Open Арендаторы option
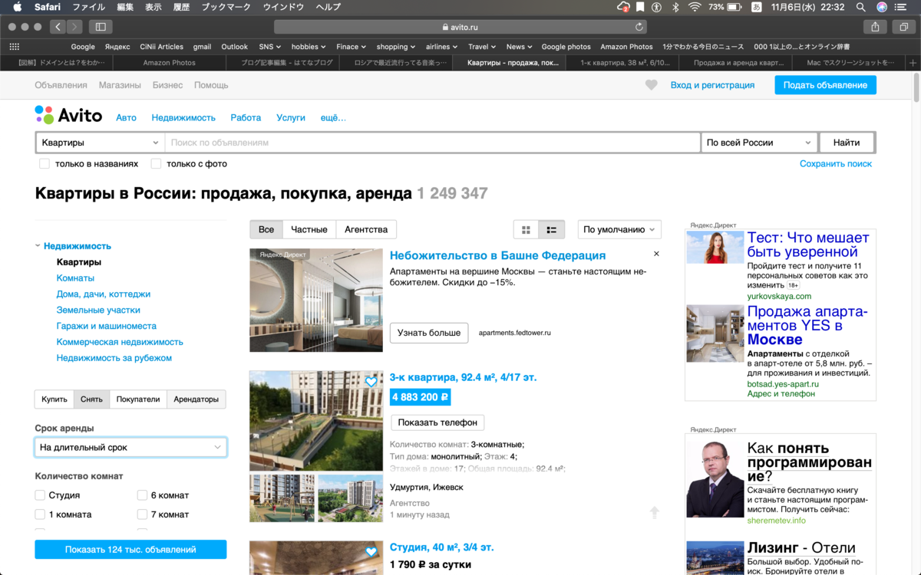This screenshot has height=575, width=921. (x=196, y=399)
